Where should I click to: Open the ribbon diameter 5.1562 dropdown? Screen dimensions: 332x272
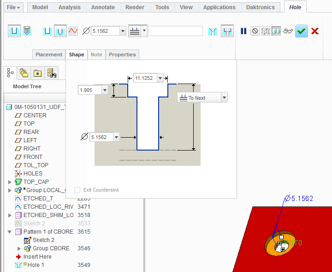123,31
